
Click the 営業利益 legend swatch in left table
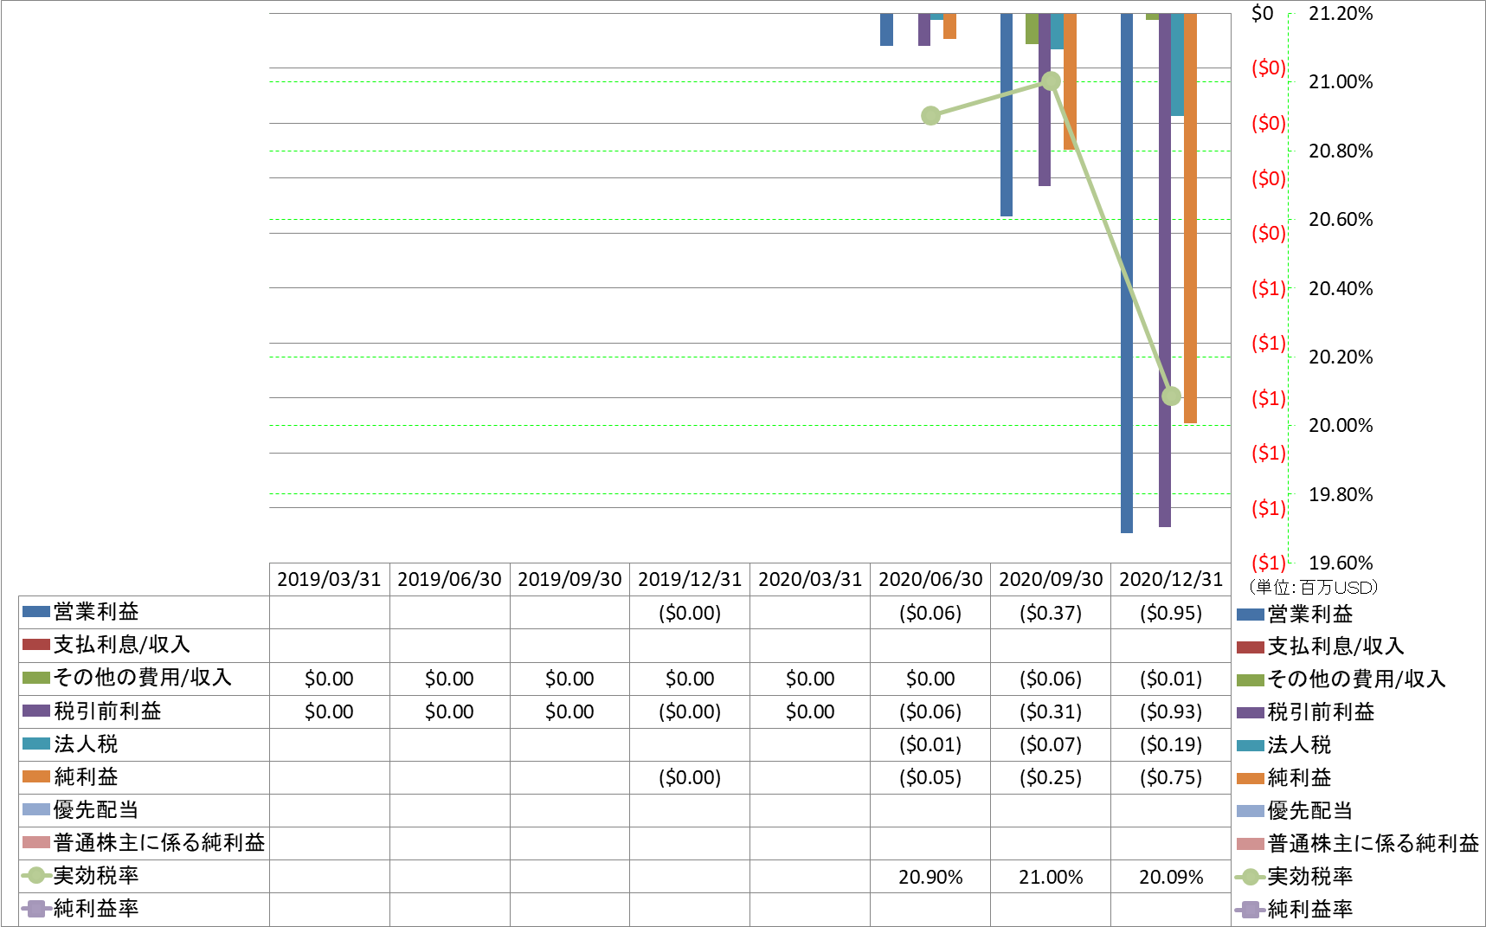[x=36, y=612]
